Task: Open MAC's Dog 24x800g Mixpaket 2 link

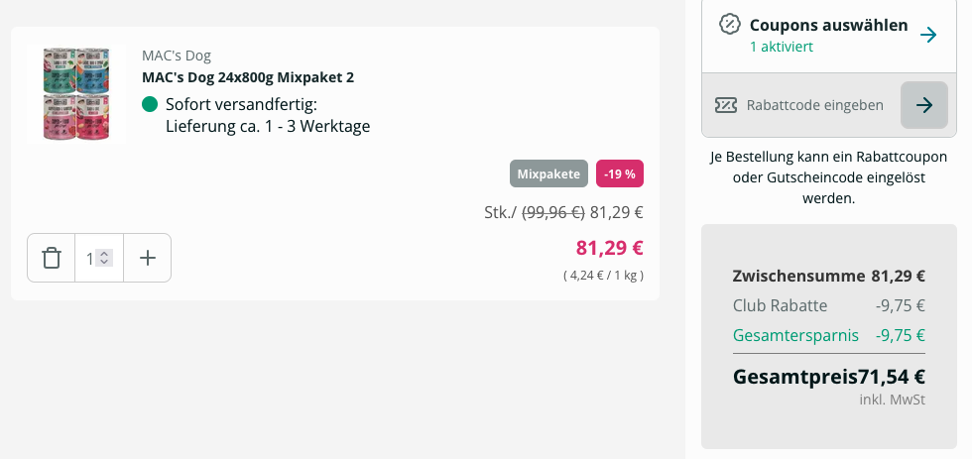Action: (x=248, y=77)
